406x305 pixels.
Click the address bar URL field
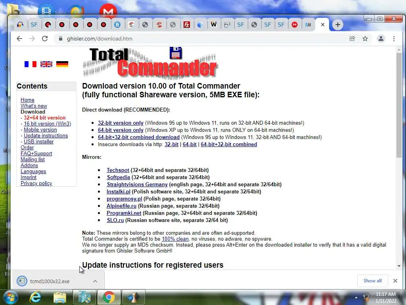point(202,39)
